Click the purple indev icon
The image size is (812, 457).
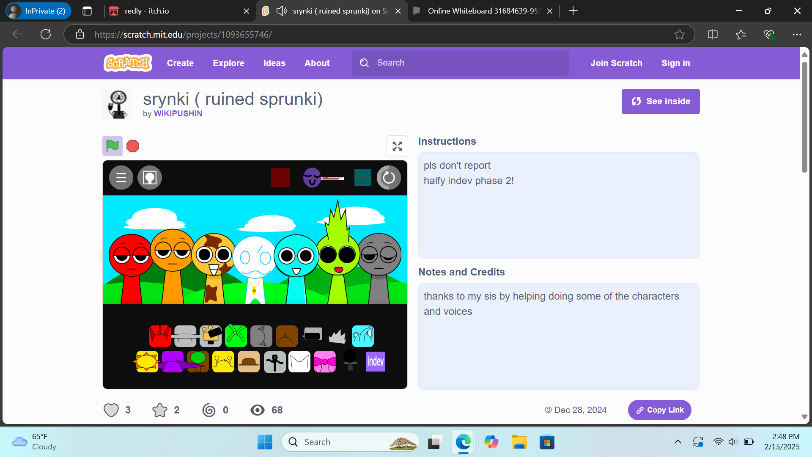click(376, 361)
